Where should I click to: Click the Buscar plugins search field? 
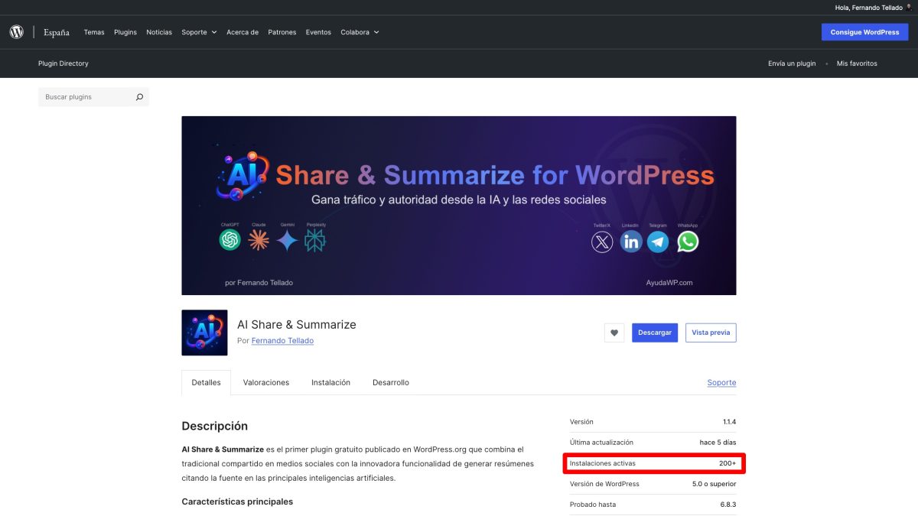coord(84,96)
